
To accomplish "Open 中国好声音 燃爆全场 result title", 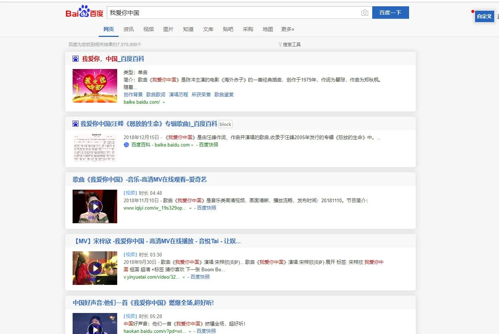I will pos(143,303).
